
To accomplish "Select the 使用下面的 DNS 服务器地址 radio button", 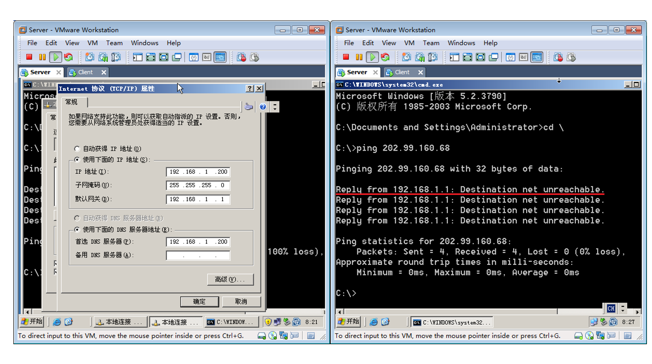I will pyautogui.click(x=77, y=229).
